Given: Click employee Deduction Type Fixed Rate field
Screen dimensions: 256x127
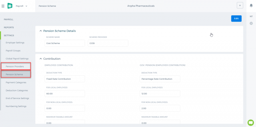Looking at the screenshot, I should pyautogui.click(x=65, y=79).
